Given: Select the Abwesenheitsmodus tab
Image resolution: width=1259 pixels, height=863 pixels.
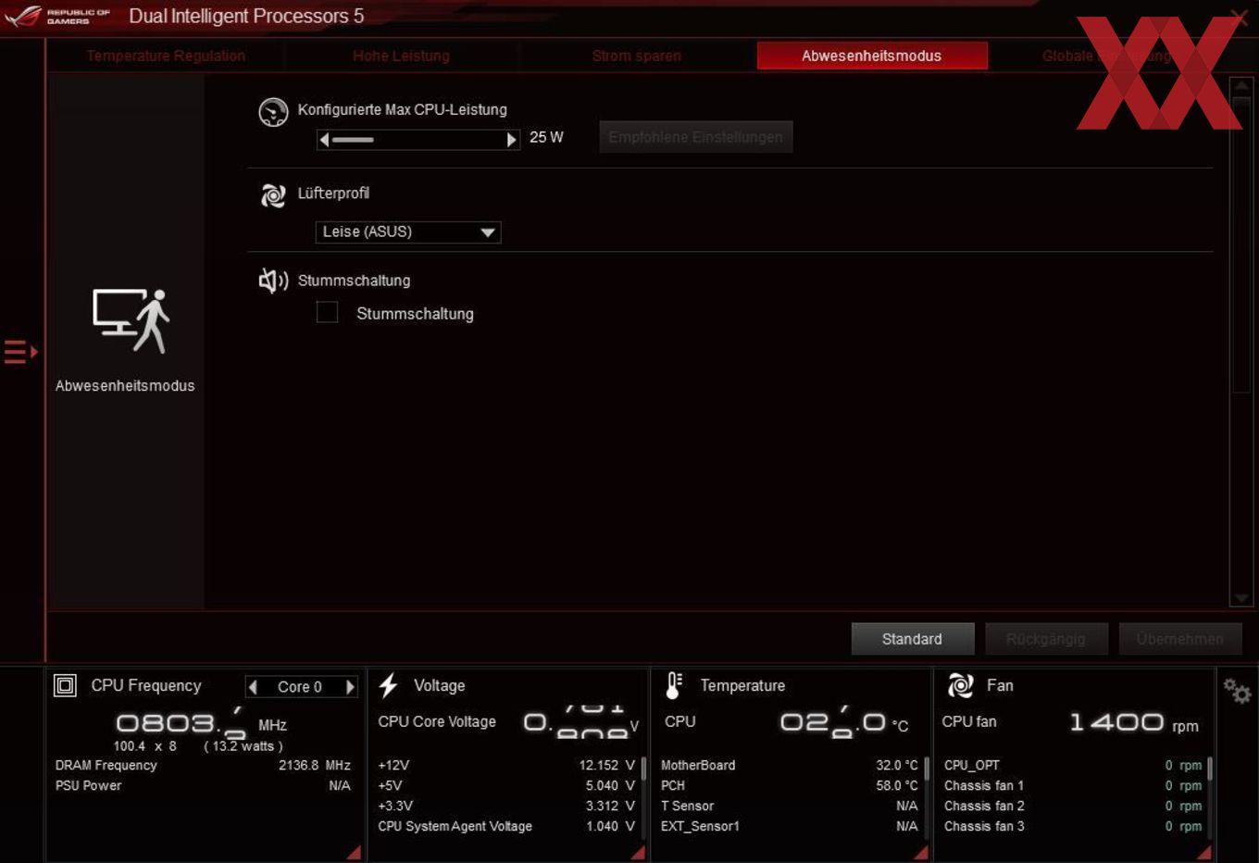Looking at the screenshot, I should click(x=872, y=56).
